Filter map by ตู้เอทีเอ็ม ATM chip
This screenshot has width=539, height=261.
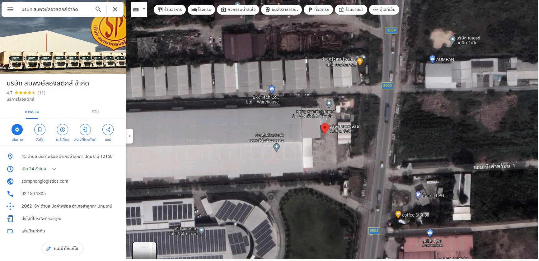[384, 10]
